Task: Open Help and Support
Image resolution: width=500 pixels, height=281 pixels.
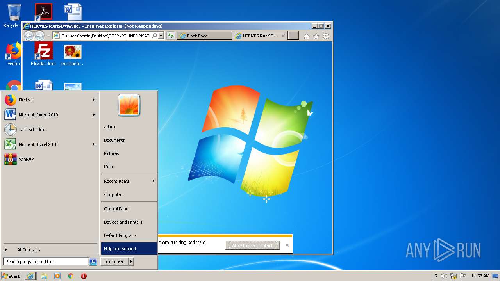Action: click(129, 249)
